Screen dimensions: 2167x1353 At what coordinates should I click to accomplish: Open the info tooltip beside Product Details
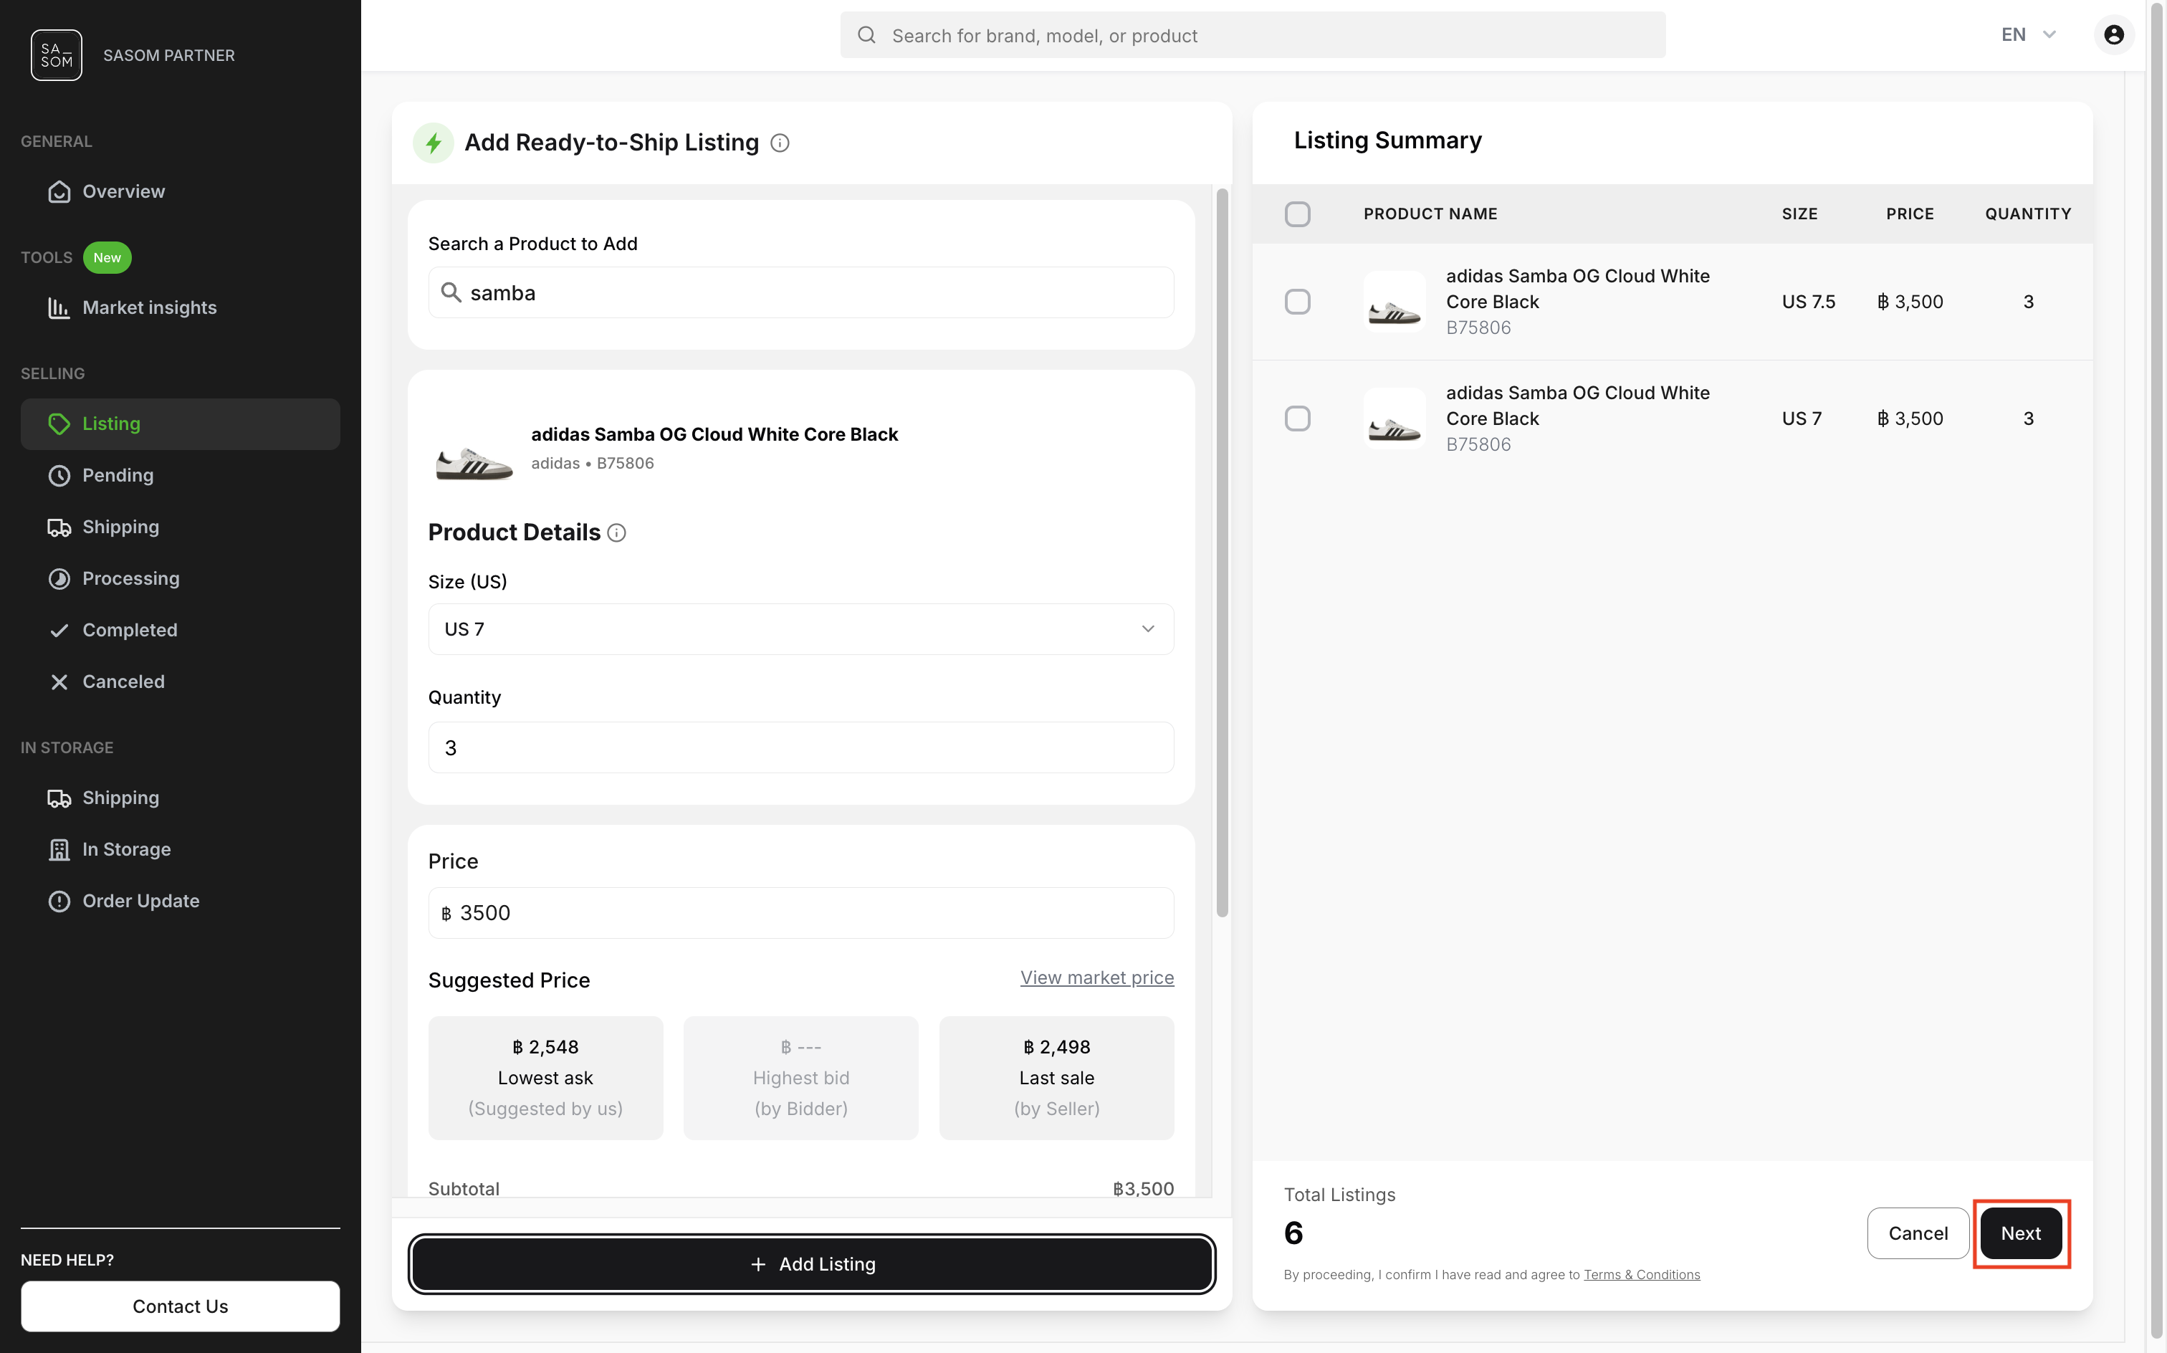point(616,532)
